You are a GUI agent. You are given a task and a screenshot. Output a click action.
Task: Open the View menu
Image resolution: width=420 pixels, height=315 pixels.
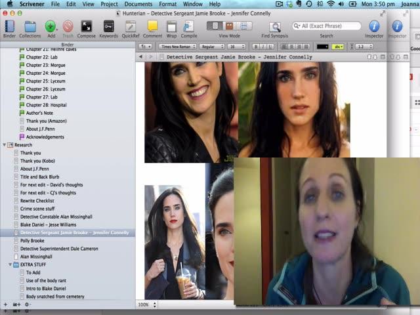click(x=88, y=4)
